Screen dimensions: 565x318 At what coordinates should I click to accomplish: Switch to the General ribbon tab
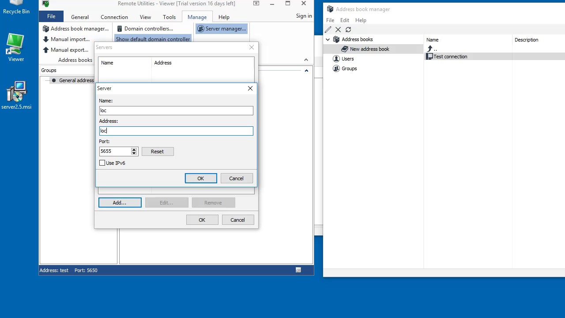click(x=80, y=17)
